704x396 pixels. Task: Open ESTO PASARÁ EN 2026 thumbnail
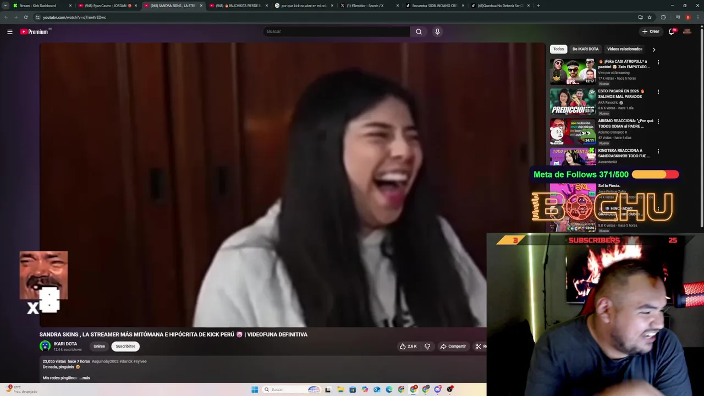(573, 101)
